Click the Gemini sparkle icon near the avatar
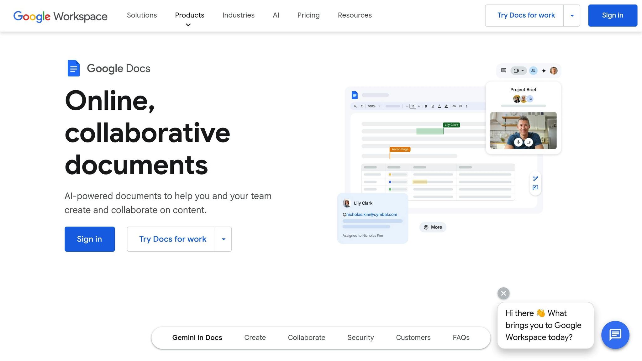Image resolution: width=642 pixels, height=361 pixels. click(x=544, y=71)
